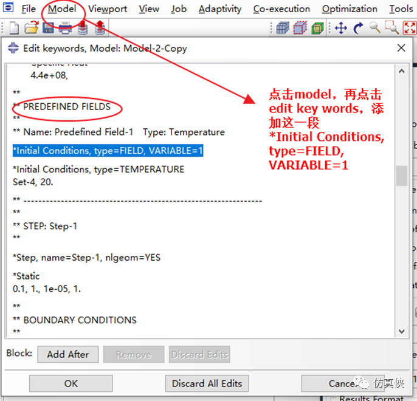Click the Cancel button

coord(343,383)
